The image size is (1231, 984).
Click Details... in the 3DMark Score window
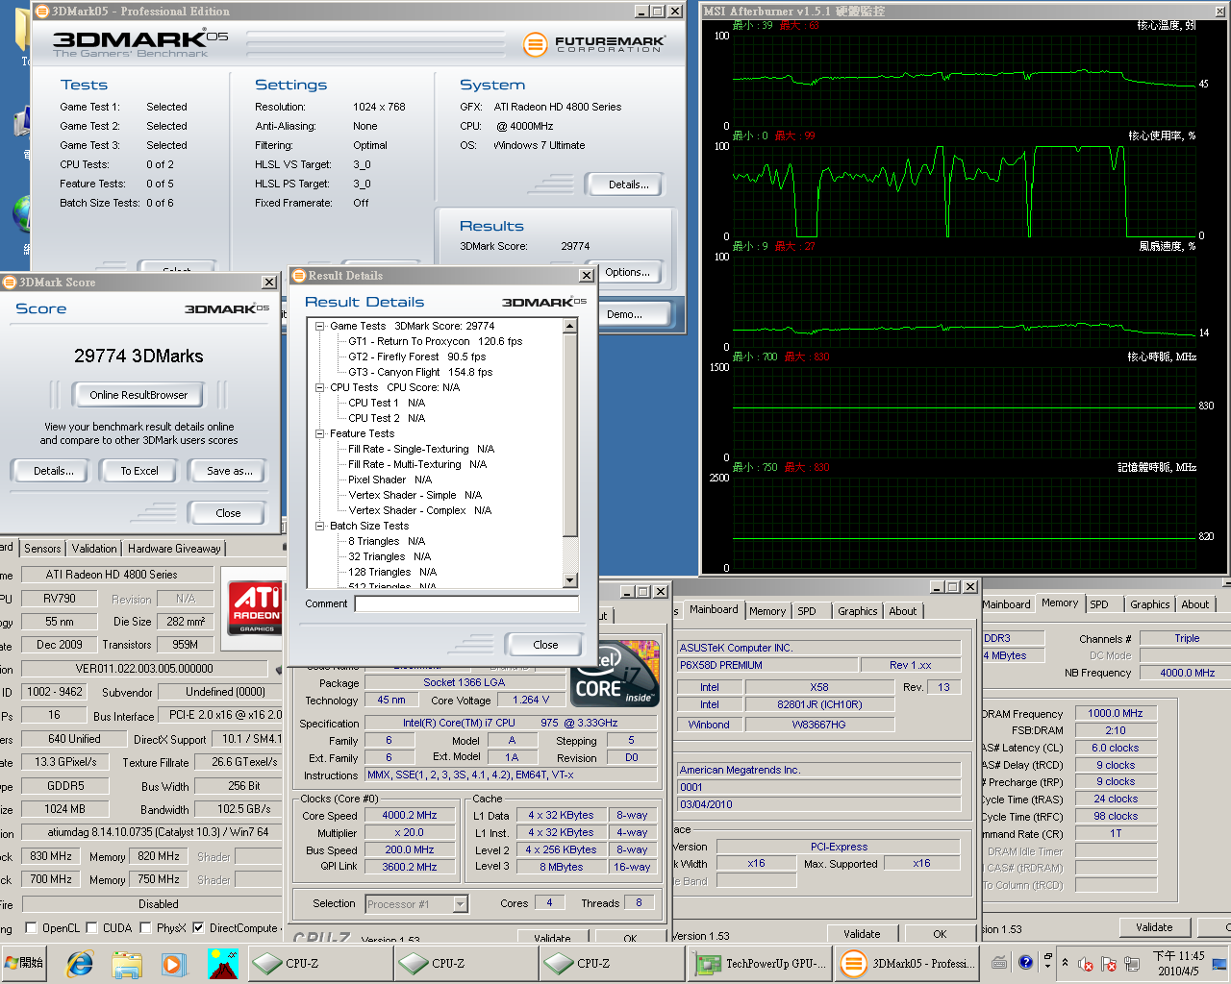[54, 471]
